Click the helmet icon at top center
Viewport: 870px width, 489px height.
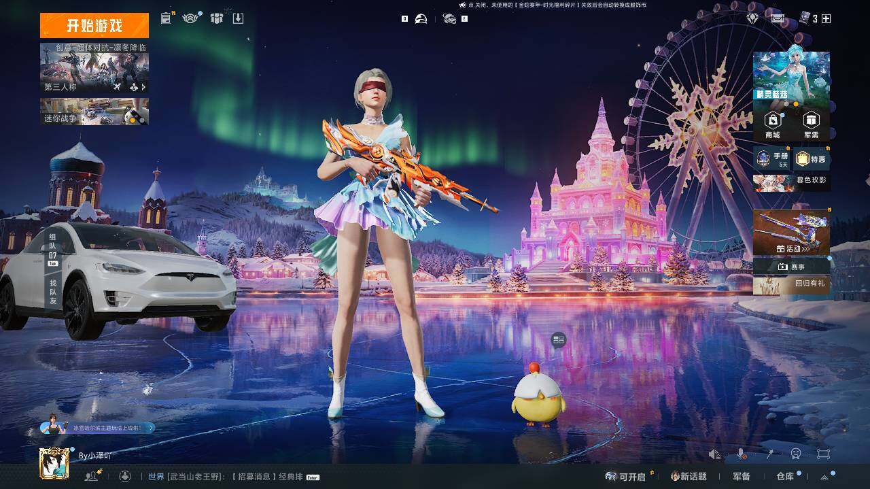pos(421,19)
